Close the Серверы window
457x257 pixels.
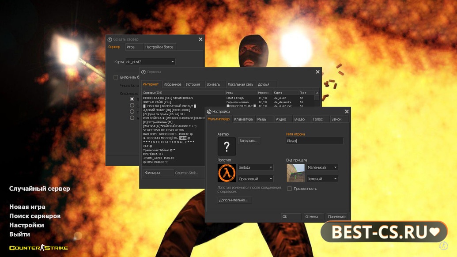[317, 72]
